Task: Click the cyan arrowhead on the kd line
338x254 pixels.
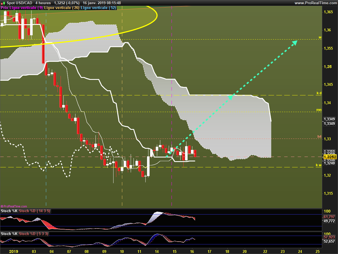Action: click(x=230, y=97)
